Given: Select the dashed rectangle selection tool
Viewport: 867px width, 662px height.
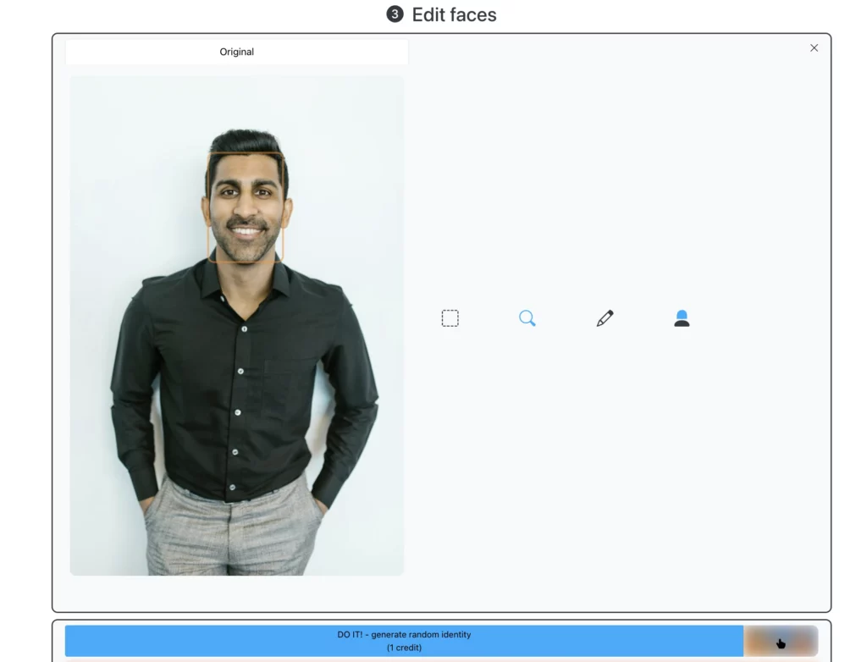Looking at the screenshot, I should pyautogui.click(x=450, y=318).
